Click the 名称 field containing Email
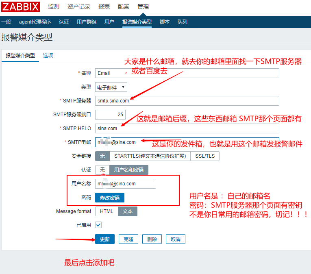Screen dimensions: 311x274 point(187,73)
